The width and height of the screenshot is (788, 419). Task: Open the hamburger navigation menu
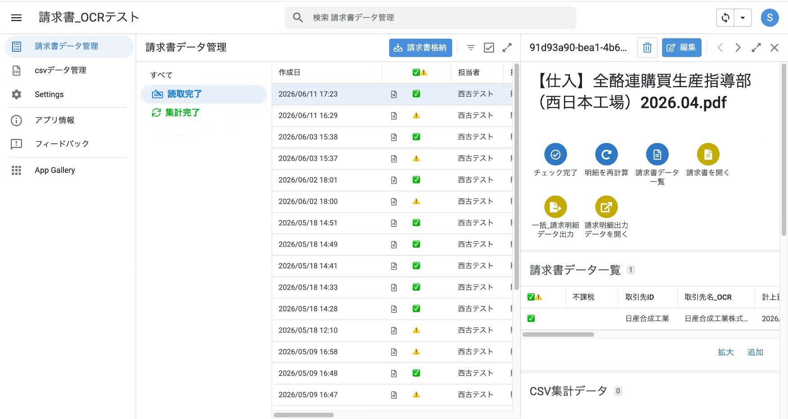tap(17, 18)
